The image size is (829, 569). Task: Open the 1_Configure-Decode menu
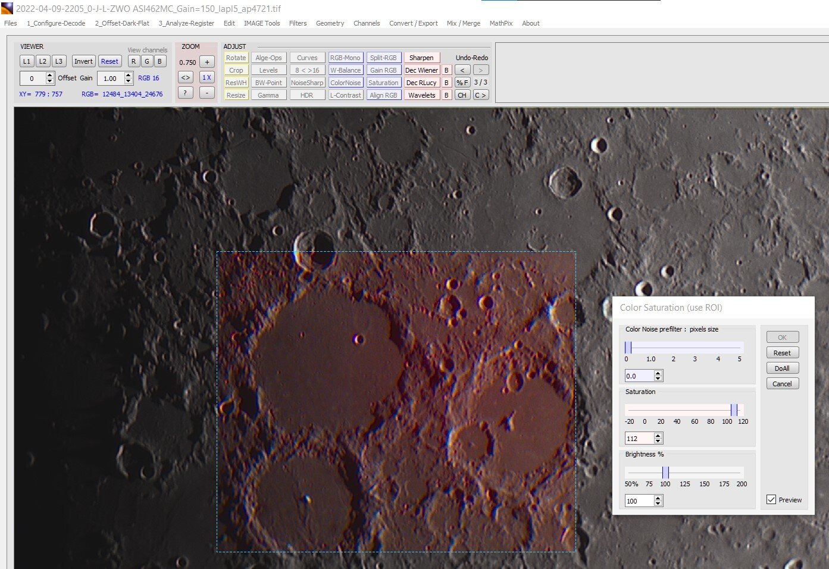pyautogui.click(x=56, y=23)
